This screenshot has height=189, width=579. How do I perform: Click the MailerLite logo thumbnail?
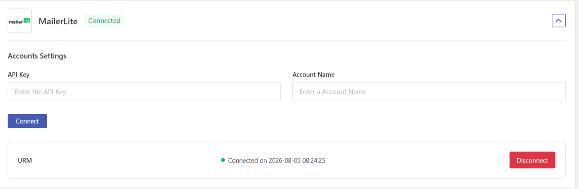(x=20, y=21)
